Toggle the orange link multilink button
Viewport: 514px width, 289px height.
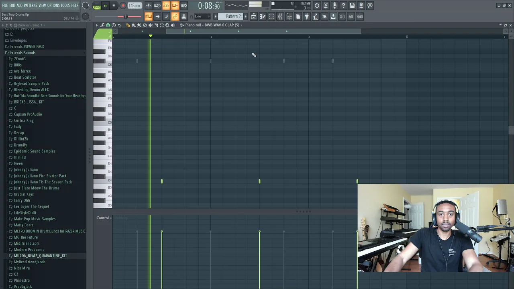[x=175, y=16]
